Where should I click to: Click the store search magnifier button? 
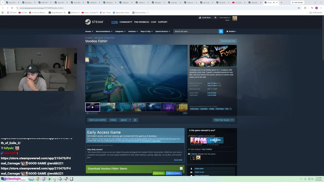coord(221,31)
